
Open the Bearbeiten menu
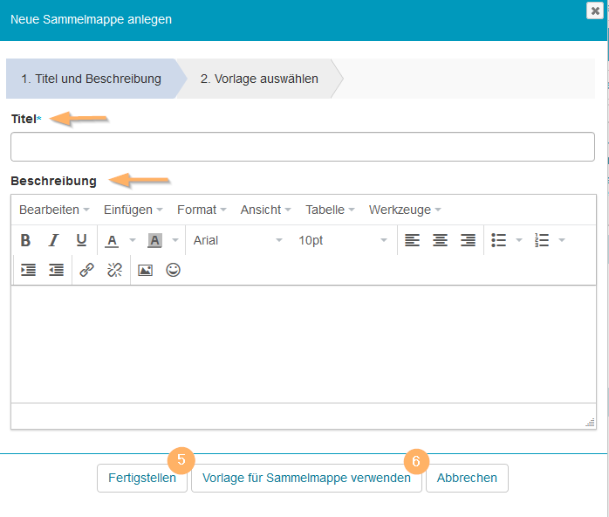(54, 210)
